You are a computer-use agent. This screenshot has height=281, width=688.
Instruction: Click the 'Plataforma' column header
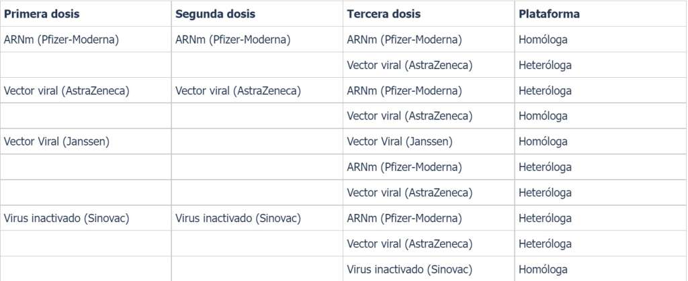(550, 14)
